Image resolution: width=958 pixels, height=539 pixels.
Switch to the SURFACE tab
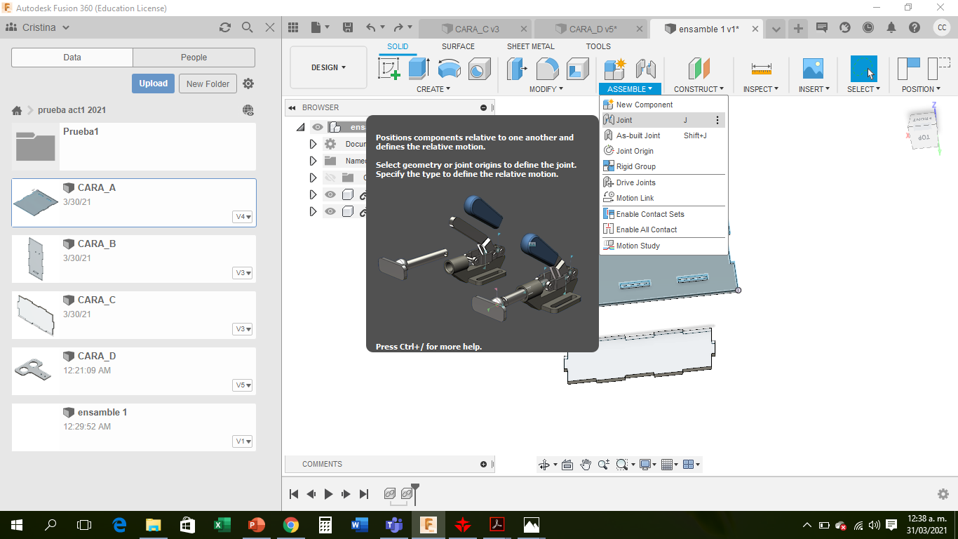[458, 46]
